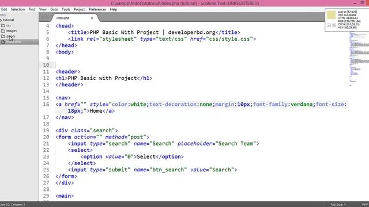Click the class="search" attribute on line 19
369x207 pixels.
pyautogui.click(x=93, y=131)
